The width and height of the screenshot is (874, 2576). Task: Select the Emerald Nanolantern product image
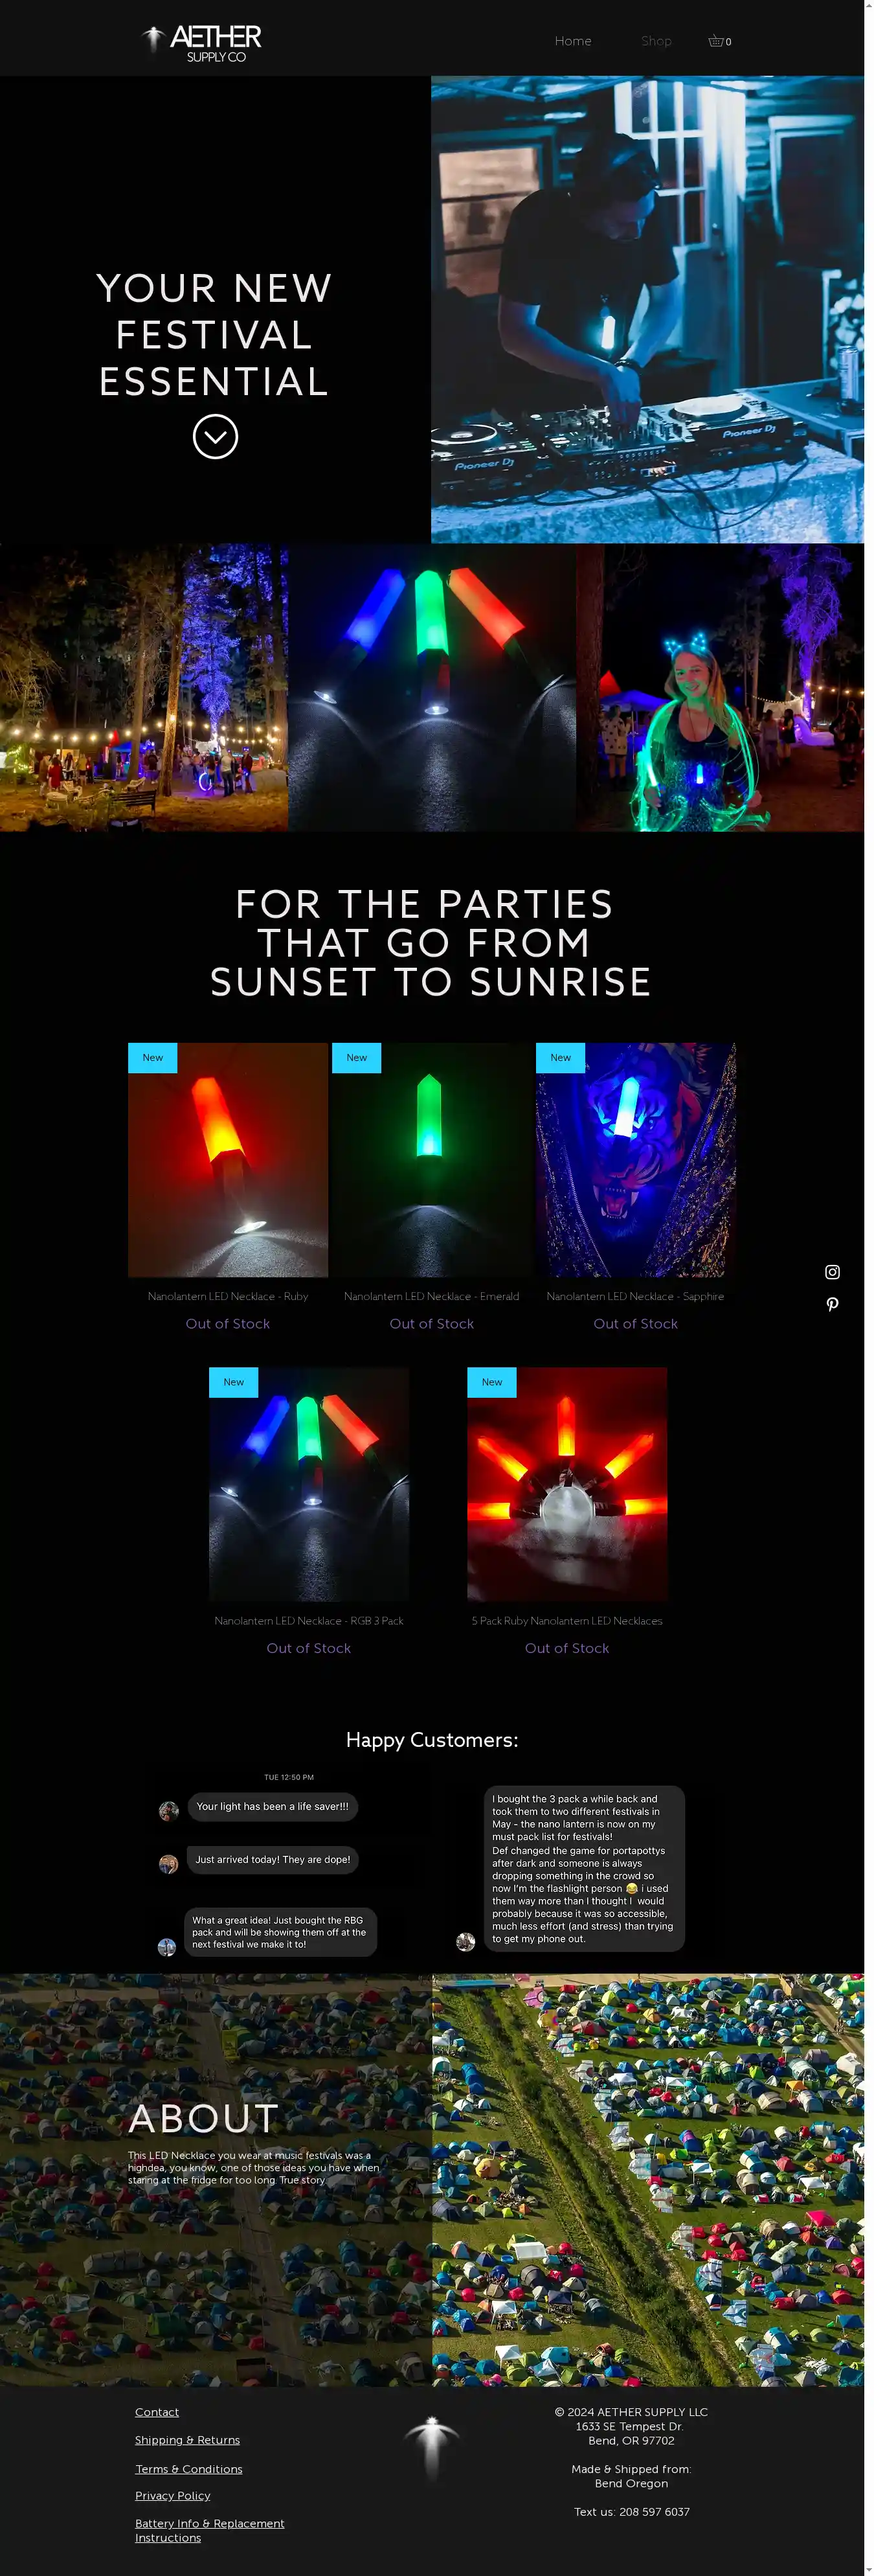pyautogui.click(x=432, y=1160)
